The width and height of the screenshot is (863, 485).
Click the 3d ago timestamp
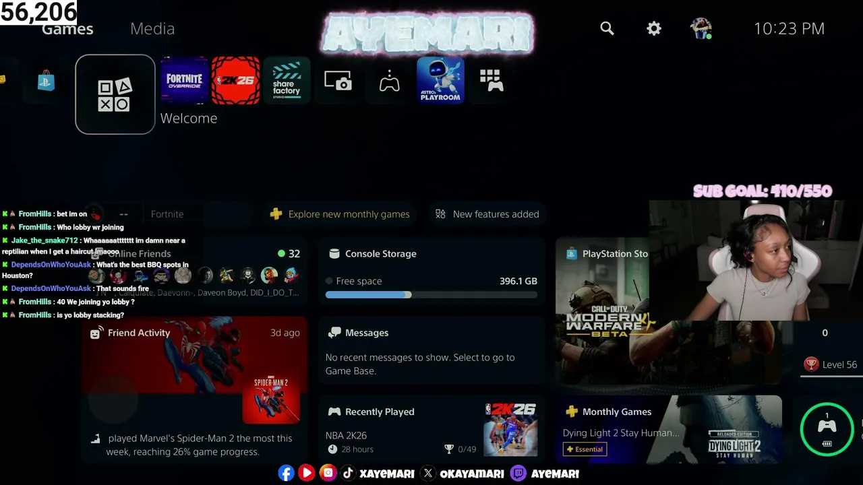285,333
